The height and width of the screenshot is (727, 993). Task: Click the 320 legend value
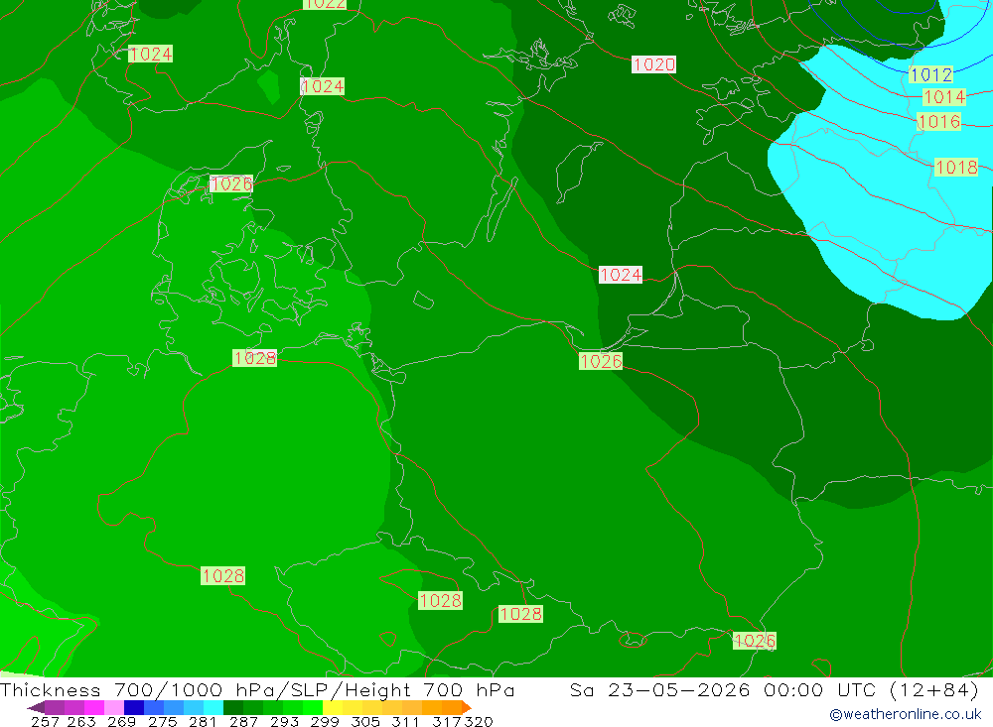(x=479, y=721)
